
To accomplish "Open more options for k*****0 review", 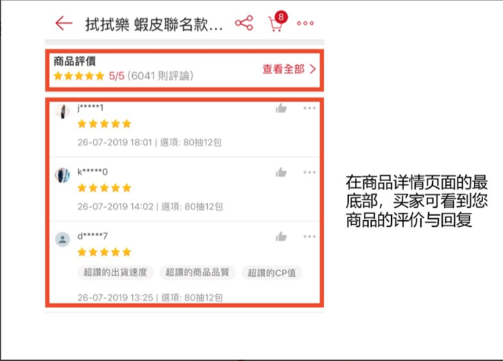I will point(310,172).
